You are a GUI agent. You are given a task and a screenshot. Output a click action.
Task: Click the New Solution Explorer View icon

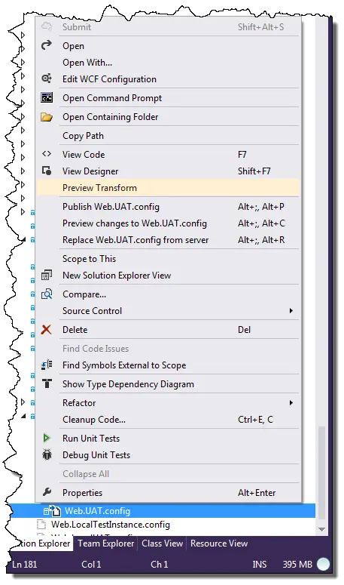47,275
